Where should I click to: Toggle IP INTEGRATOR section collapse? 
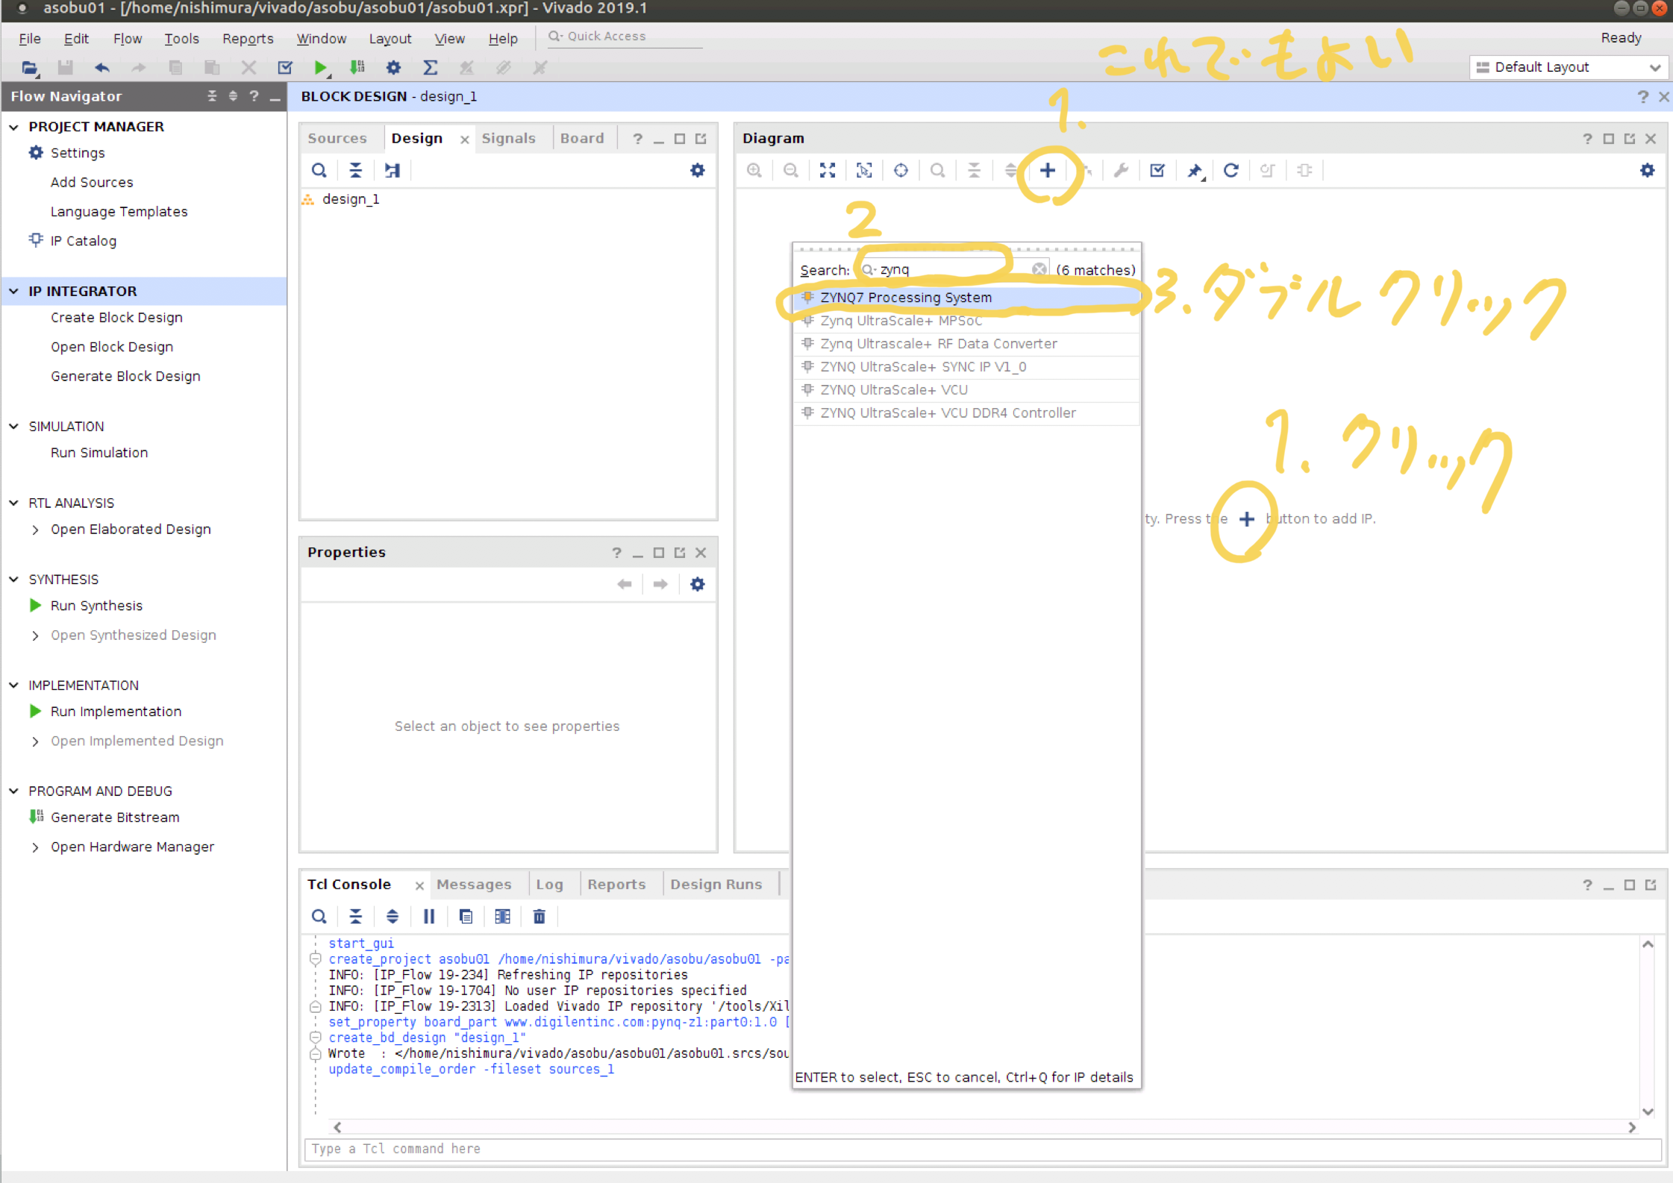(14, 291)
